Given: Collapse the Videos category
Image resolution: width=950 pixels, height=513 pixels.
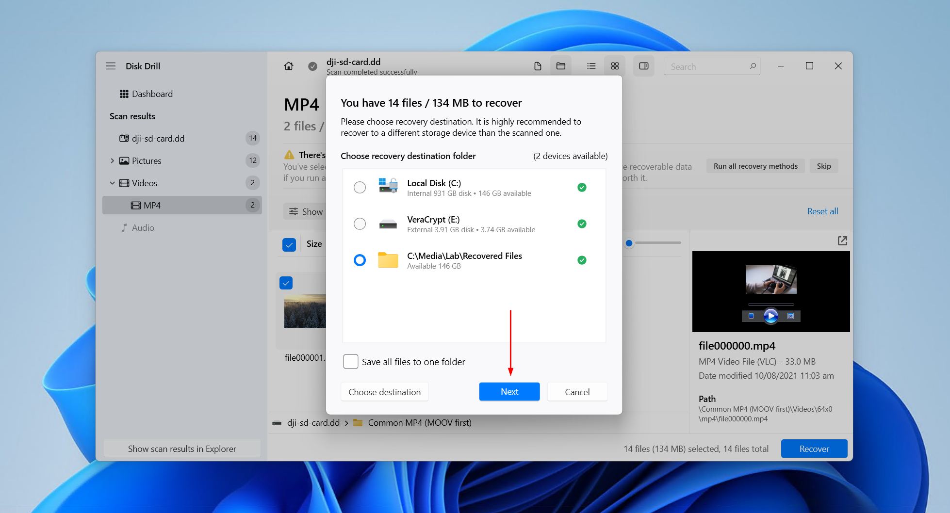Looking at the screenshot, I should point(113,183).
